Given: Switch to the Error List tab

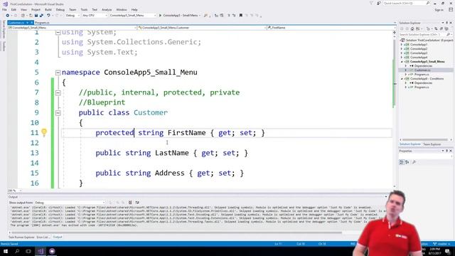Looking at the screenshot, I should 43,237.
